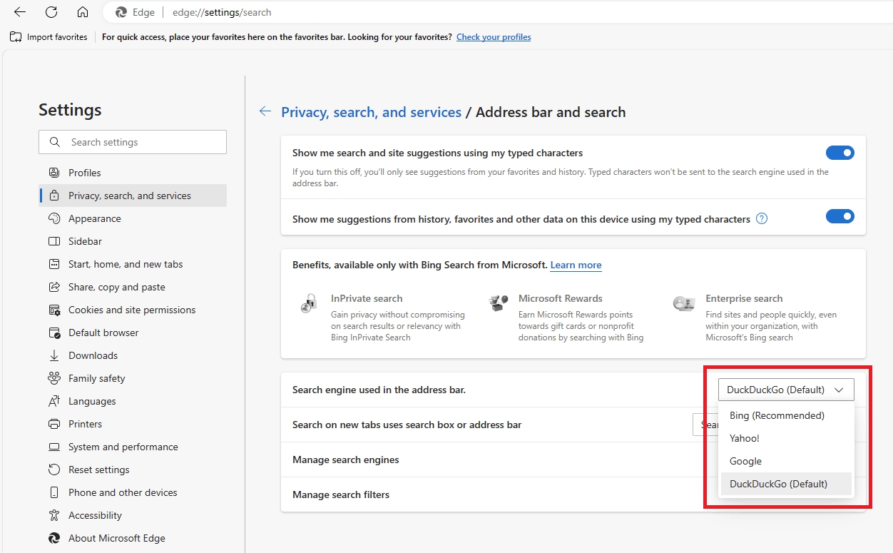Click the Start, home, and new tabs icon
This screenshot has height=553, width=893.
point(54,264)
